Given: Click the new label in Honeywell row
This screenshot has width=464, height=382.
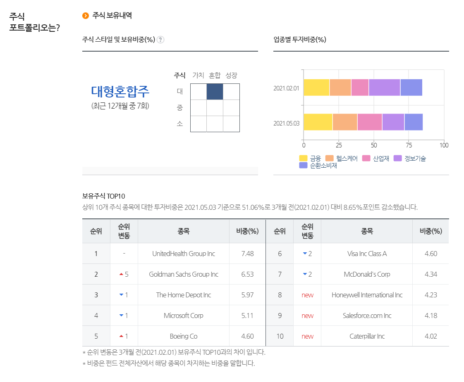Looking at the screenshot, I should click(307, 295).
